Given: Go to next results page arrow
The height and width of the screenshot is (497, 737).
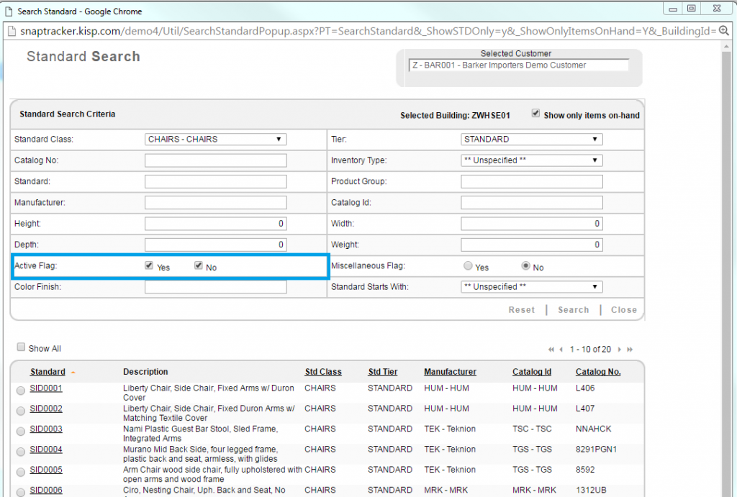Looking at the screenshot, I should pyautogui.click(x=619, y=350).
